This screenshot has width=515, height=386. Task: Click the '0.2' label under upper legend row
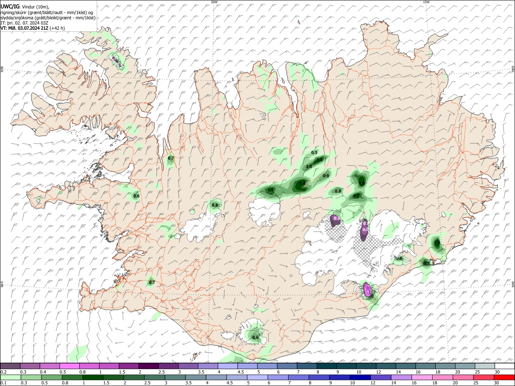(x=4, y=372)
